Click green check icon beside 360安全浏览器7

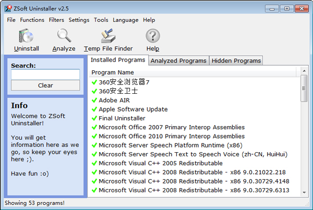94,82
